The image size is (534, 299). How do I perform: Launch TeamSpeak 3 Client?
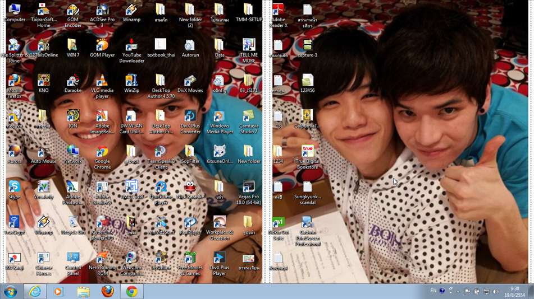tap(161, 157)
